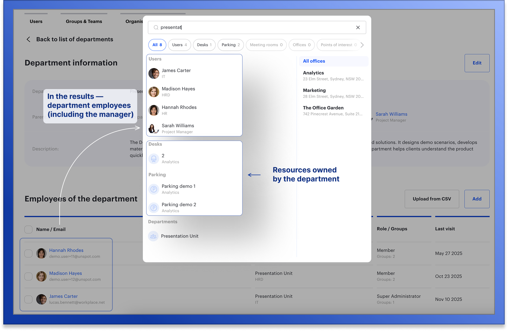This screenshot has height=331, width=508.
Task: Click Sarah Williams' avatar in search results
Action: click(x=154, y=129)
